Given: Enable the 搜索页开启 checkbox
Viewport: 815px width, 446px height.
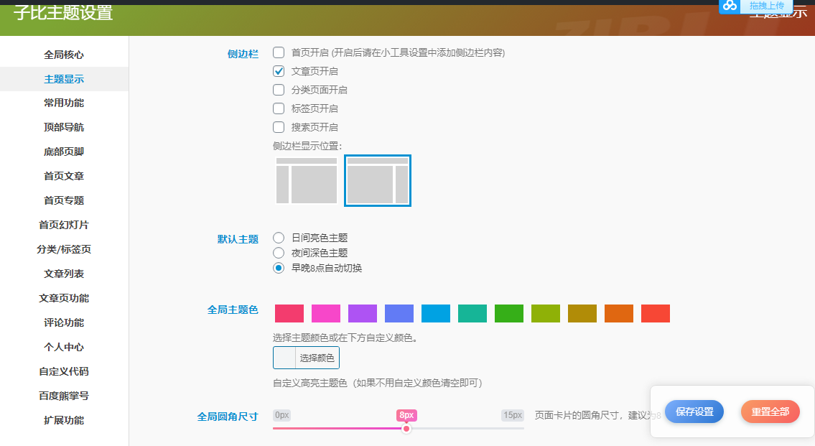Looking at the screenshot, I should coord(278,126).
